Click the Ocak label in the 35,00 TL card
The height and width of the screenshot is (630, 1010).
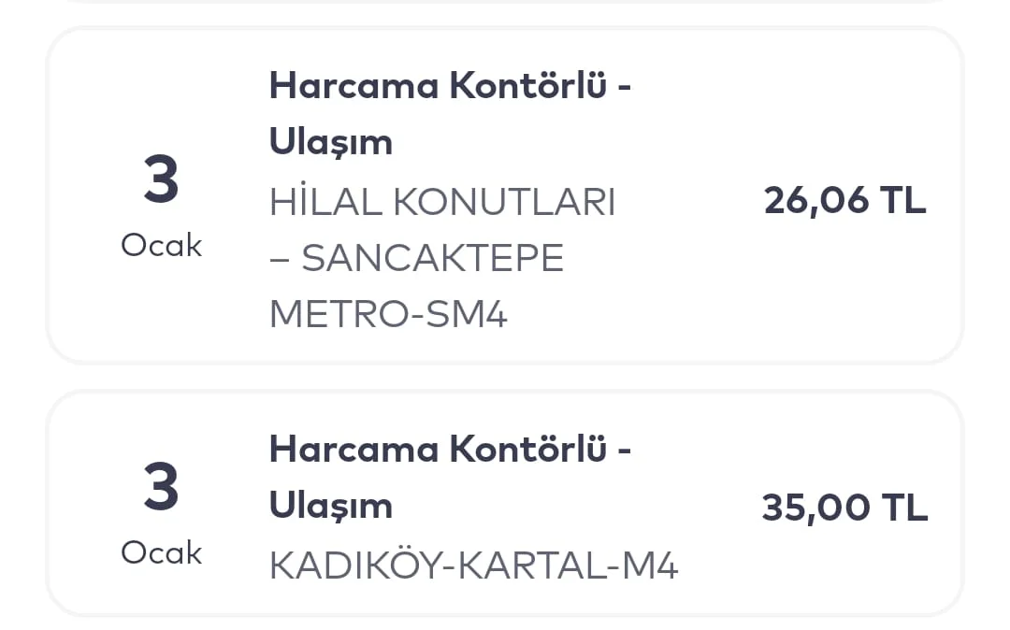click(161, 553)
